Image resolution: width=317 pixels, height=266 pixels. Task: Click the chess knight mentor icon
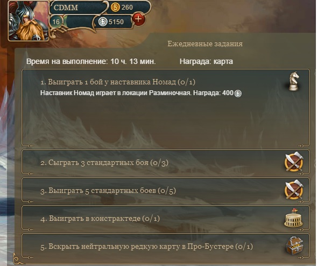(x=294, y=81)
